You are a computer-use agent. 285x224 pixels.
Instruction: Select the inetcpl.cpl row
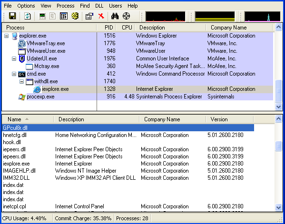click(x=128, y=206)
